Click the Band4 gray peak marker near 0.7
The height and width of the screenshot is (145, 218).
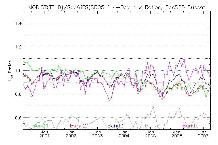[153, 107]
